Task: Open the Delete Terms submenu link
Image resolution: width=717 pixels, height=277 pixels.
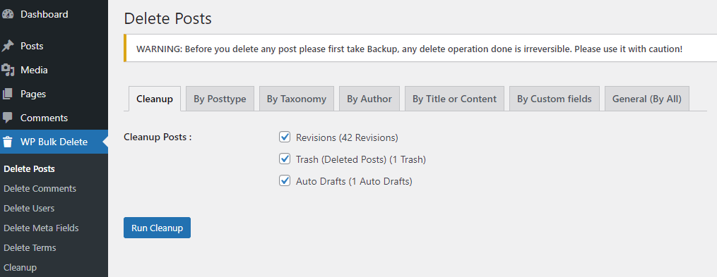Action: [x=30, y=248]
